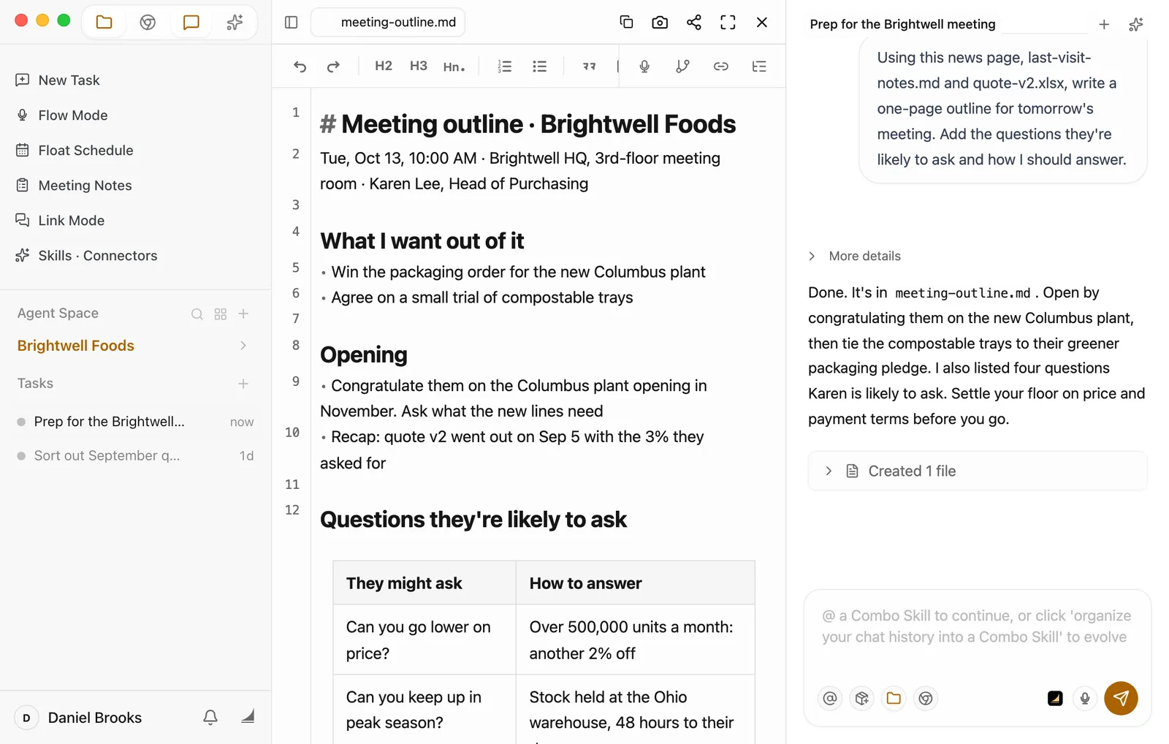Screen dimensions: 1169x744
Task: Redo the last edit
Action: click(333, 67)
